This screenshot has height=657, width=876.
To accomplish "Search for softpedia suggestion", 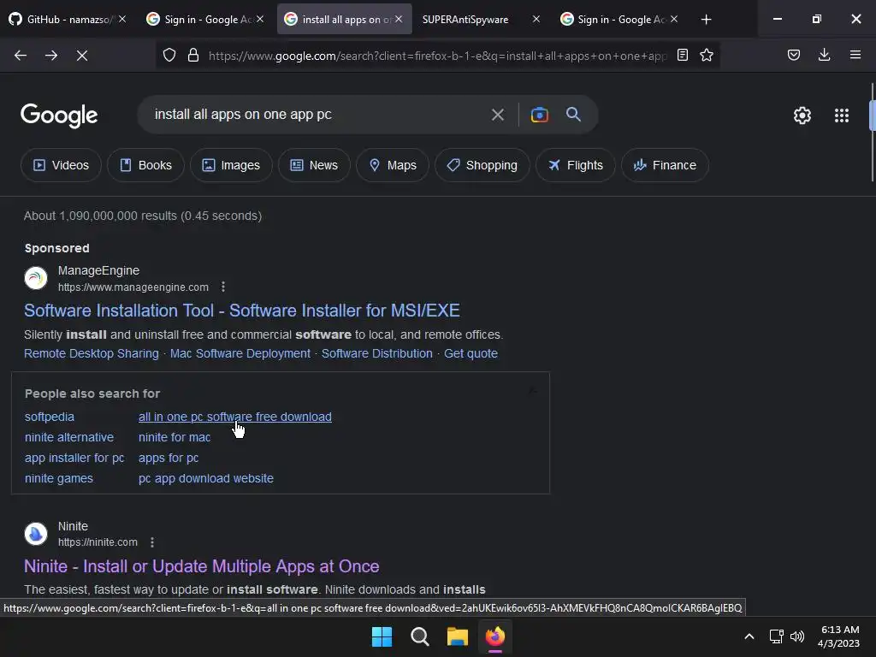I will (x=49, y=417).
